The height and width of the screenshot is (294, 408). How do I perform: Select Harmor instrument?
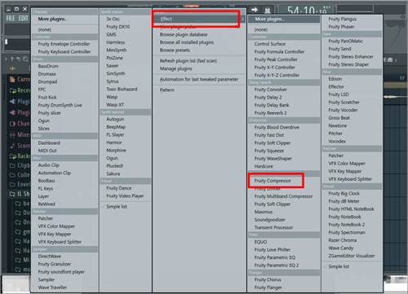pyautogui.click(x=114, y=143)
